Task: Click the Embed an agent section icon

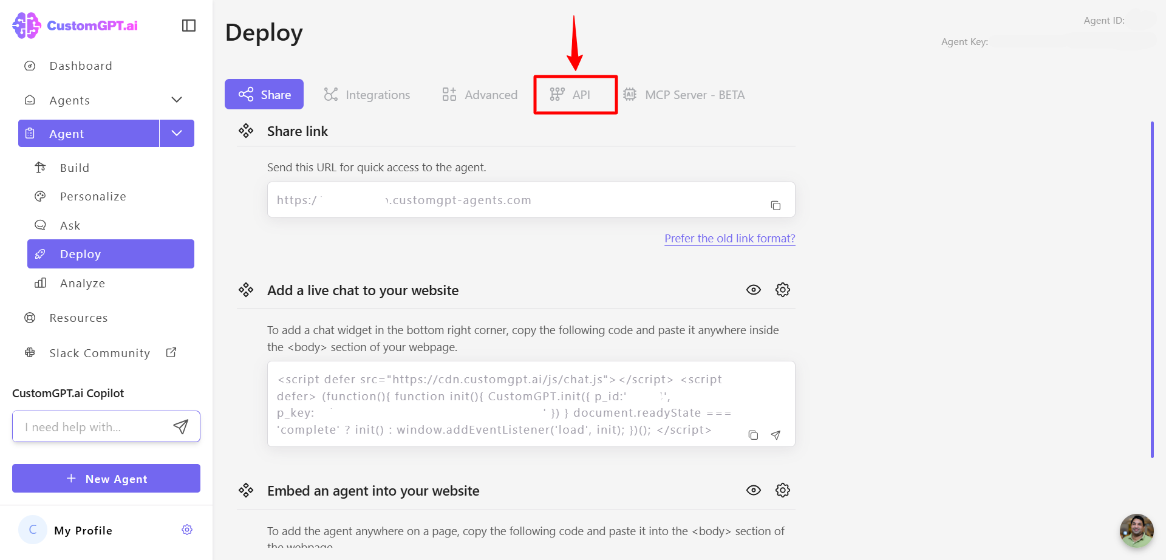Action: [x=246, y=490]
